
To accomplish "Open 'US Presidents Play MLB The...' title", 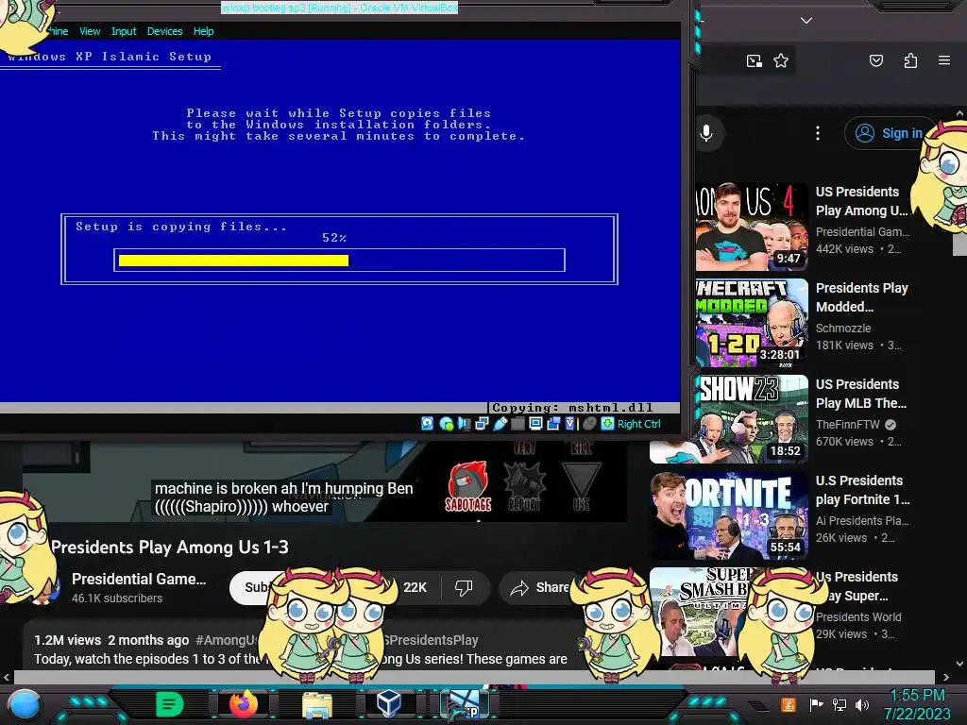I will (861, 394).
